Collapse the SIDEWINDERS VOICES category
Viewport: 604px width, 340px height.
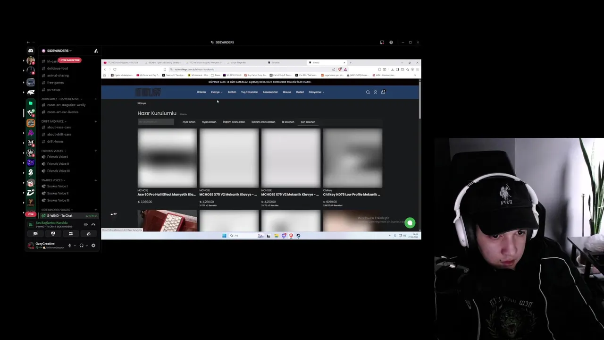click(57, 210)
